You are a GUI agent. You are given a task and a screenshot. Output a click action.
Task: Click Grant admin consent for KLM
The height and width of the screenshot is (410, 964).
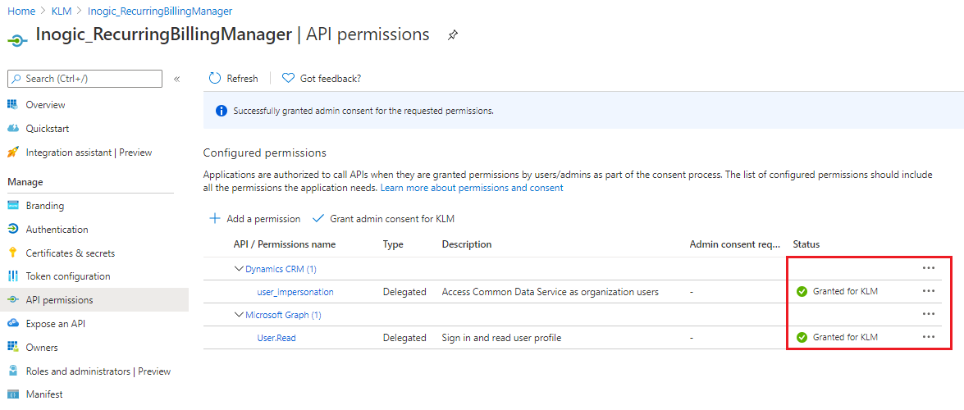click(384, 218)
